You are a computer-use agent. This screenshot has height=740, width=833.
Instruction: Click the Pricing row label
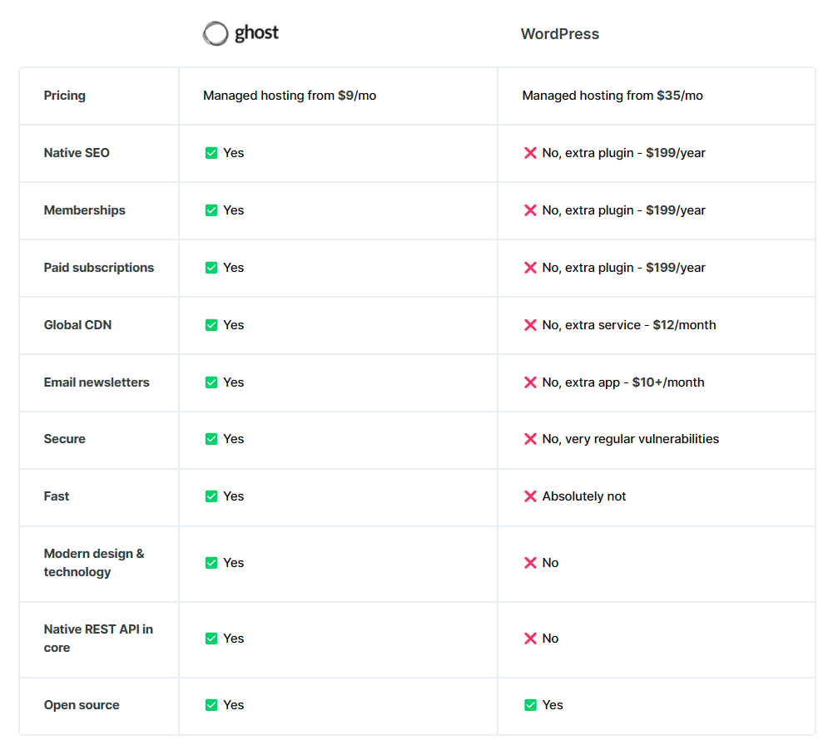[x=64, y=96]
